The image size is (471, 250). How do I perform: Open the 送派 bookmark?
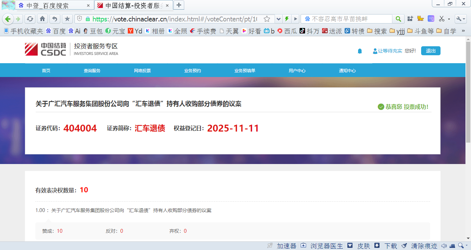(332, 31)
